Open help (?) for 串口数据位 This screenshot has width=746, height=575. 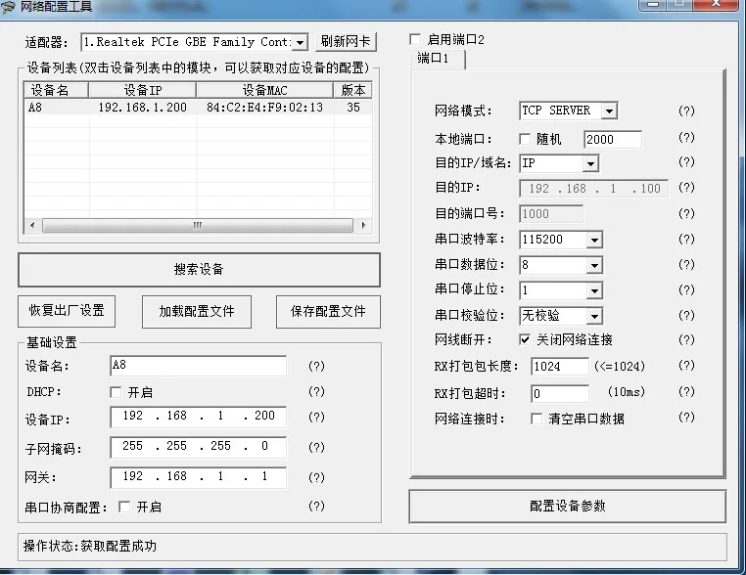click(686, 264)
